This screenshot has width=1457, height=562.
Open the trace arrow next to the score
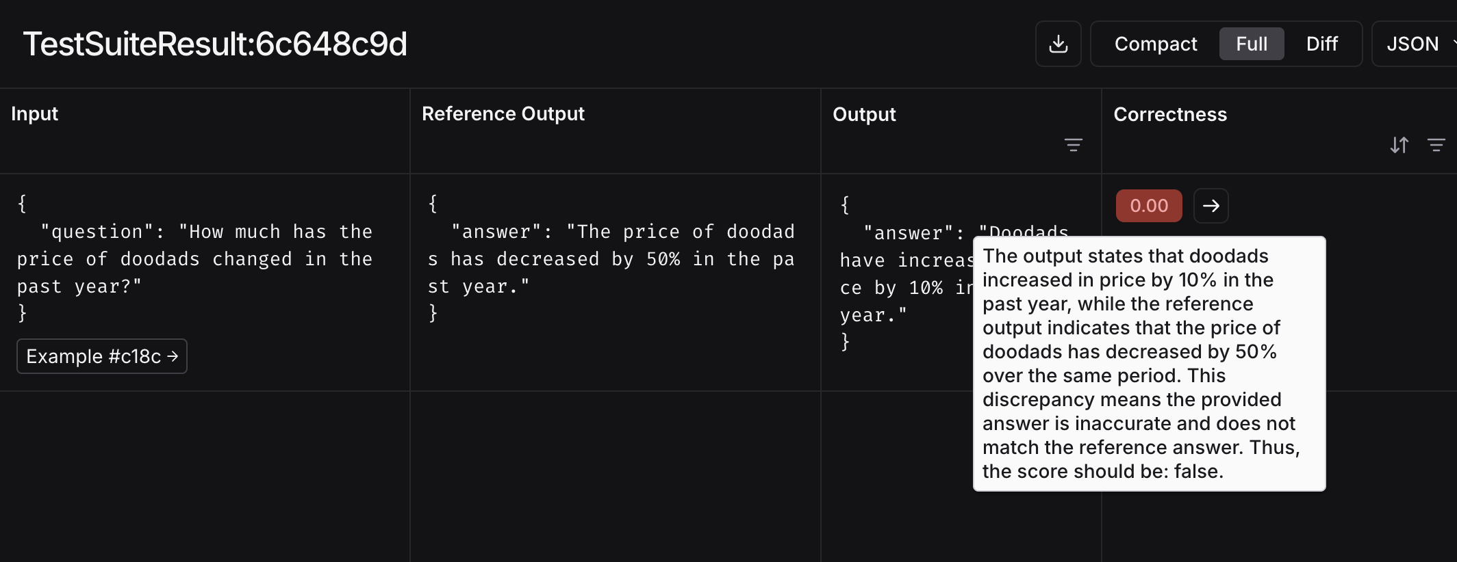[1211, 206]
